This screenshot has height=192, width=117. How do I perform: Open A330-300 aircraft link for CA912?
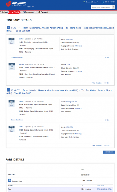69,39
